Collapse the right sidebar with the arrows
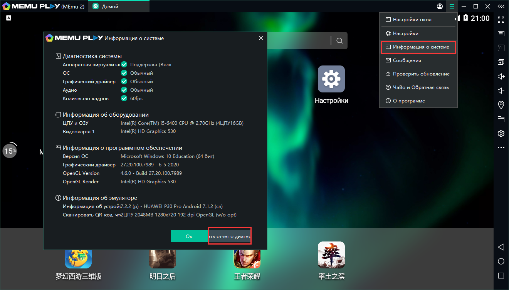Screen dimensions: 509x290 point(501,7)
